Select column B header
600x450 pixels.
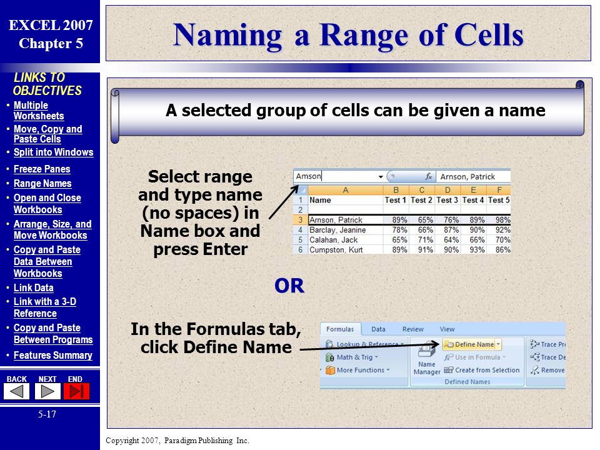pyautogui.click(x=396, y=190)
